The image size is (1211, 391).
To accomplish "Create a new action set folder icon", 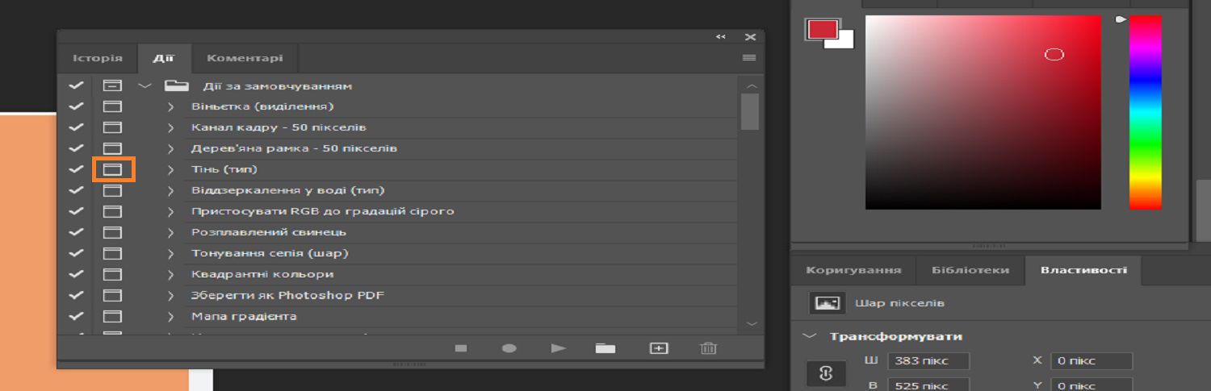I will (x=605, y=348).
